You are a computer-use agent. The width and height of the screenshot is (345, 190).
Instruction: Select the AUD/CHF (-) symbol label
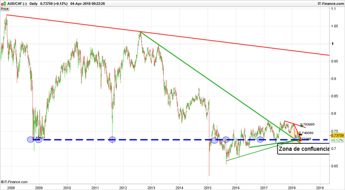coord(17,4)
